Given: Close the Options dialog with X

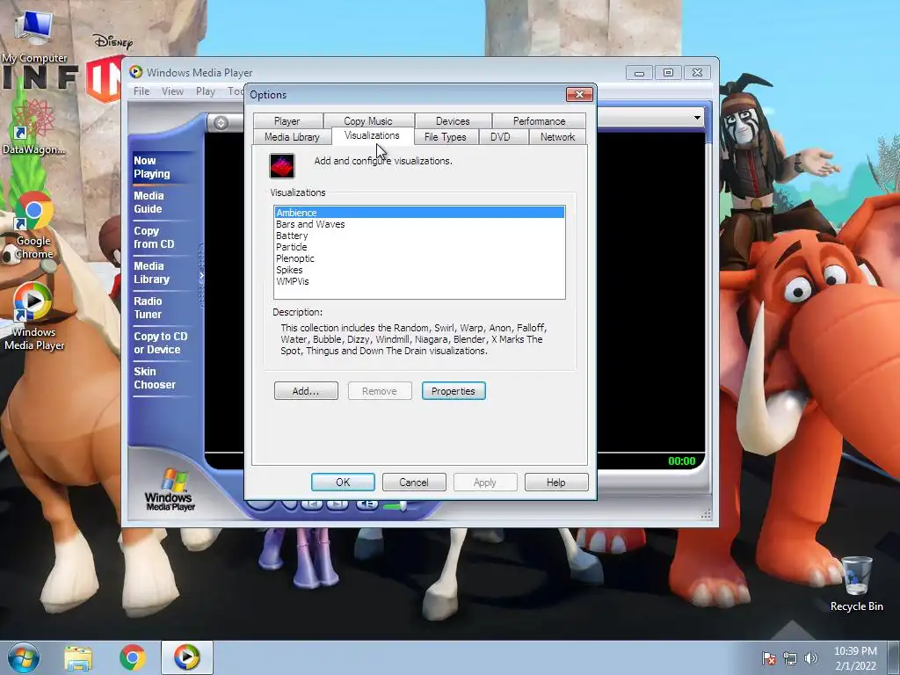Looking at the screenshot, I should point(579,94).
